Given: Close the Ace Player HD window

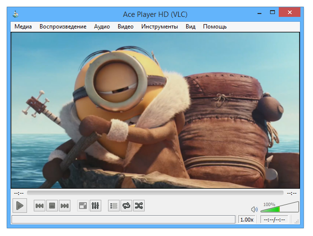Looking at the screenshot, I should pos(290,13).
